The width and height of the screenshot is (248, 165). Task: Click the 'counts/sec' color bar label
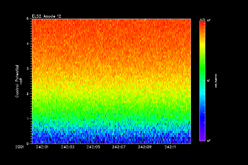point(216,81)
